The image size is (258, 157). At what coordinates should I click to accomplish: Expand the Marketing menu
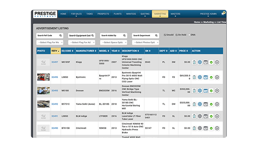(160, 14)
